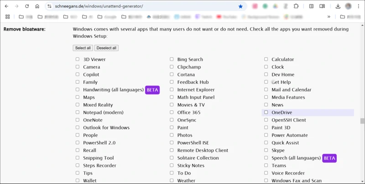Check the Calculator checkbox

pos(266,59)
